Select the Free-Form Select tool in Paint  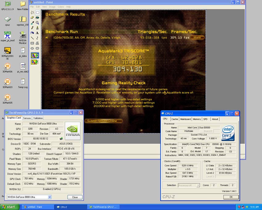(x=32, y=12)
